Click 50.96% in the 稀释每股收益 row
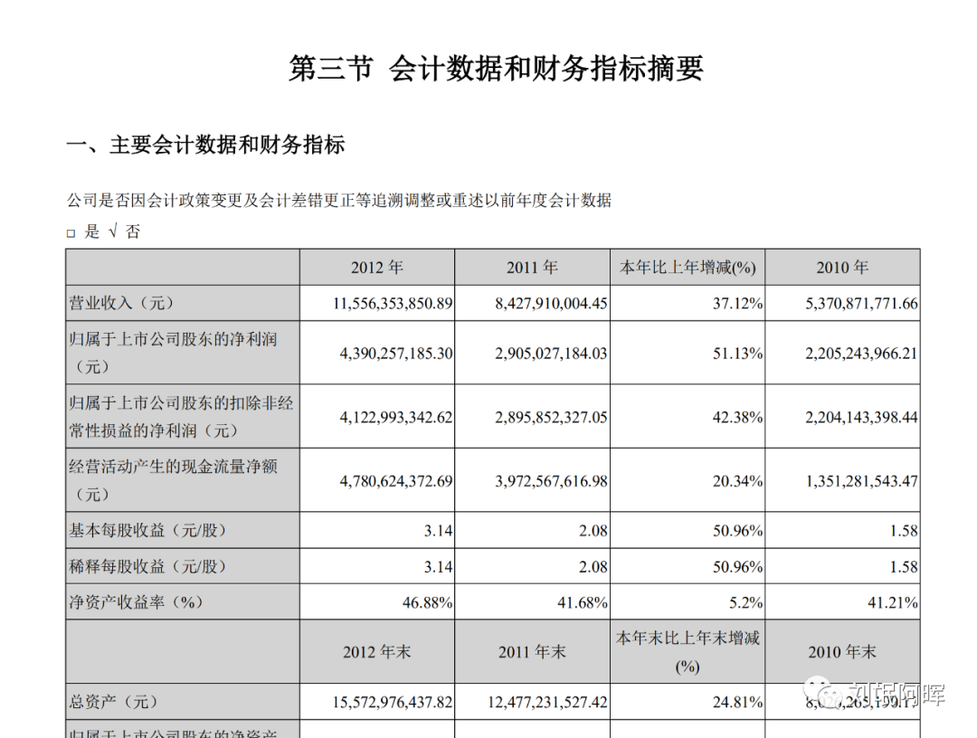The width and height of the screenshot is (977, 738). [x=738, y=567]
